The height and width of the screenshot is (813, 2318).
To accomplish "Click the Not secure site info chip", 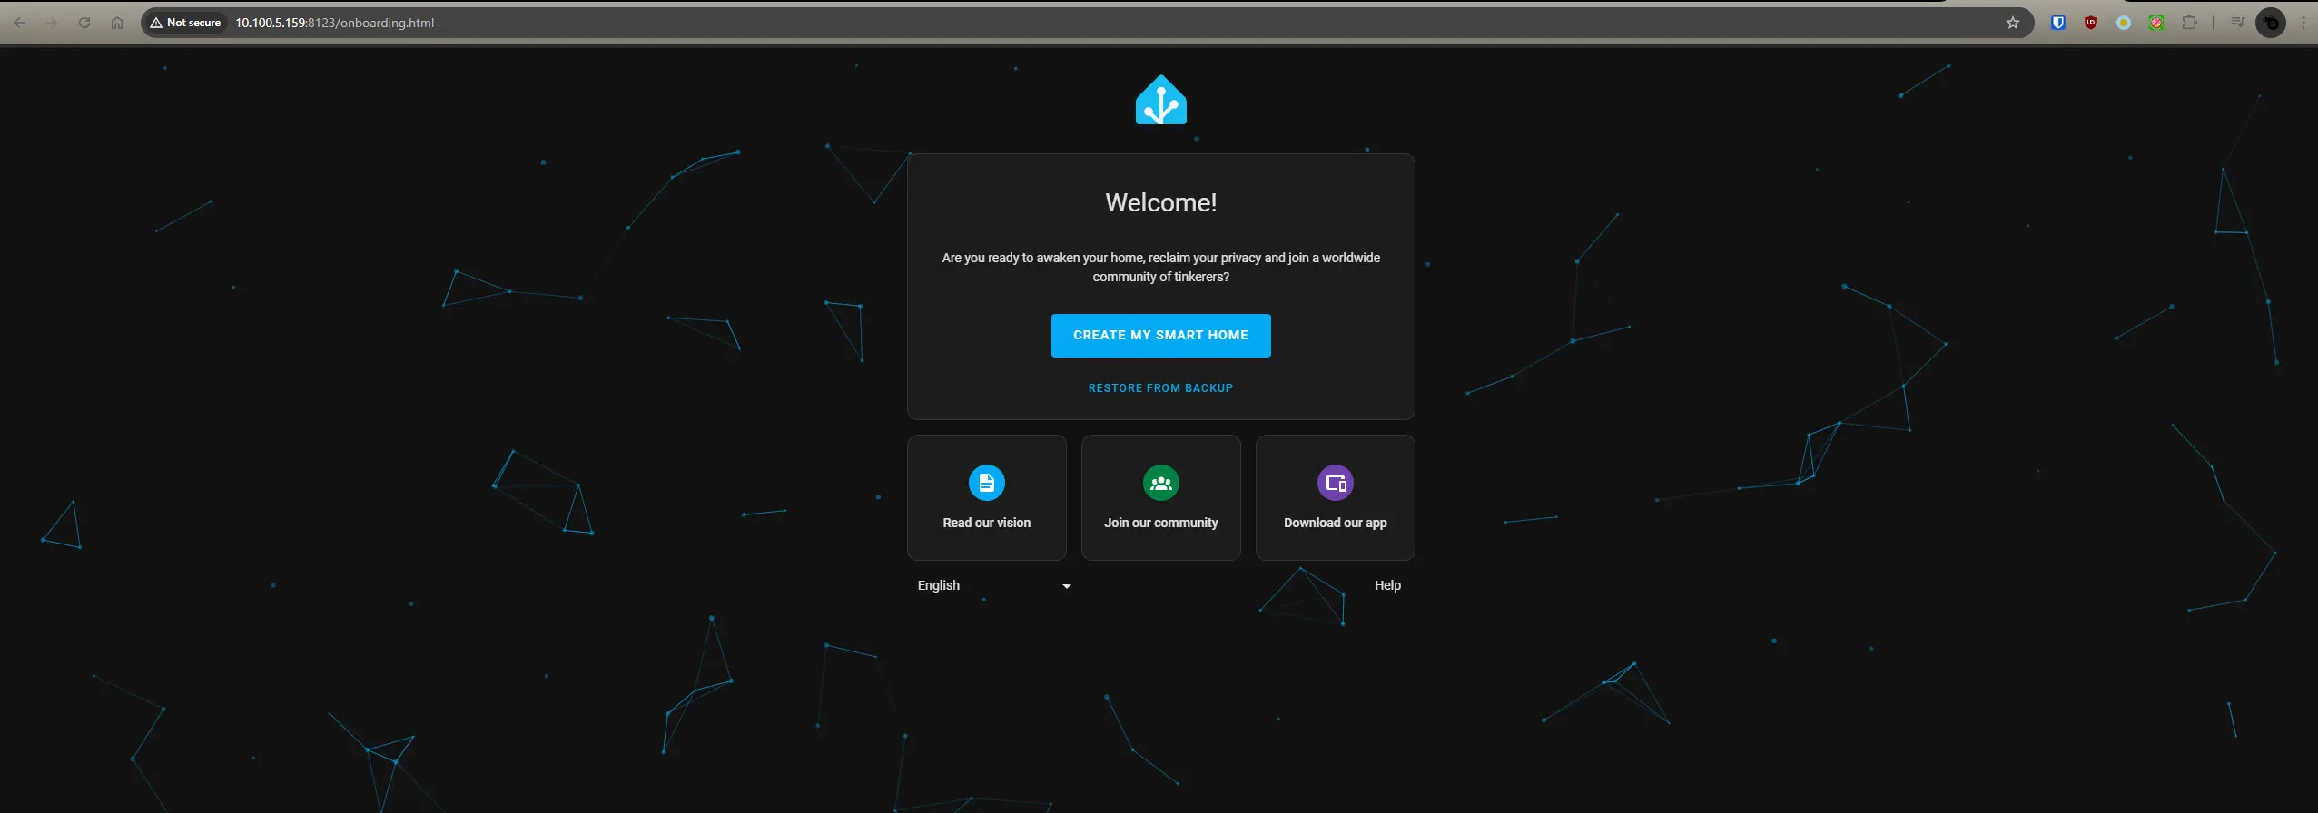I will [186, 23].
